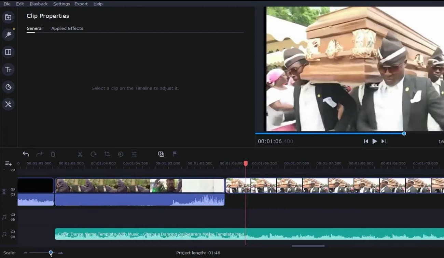Open the File menu
444x258 pixels.
click(7, 4)
